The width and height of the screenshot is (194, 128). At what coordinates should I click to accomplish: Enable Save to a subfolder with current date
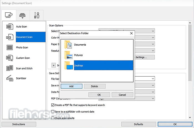tap(53, 111)
